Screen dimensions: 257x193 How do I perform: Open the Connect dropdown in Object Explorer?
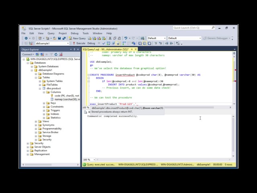point(28,54)
